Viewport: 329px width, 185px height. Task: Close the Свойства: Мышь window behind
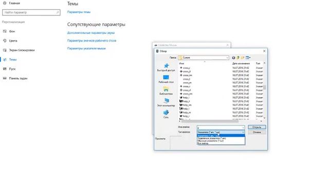tap(227, 45)
